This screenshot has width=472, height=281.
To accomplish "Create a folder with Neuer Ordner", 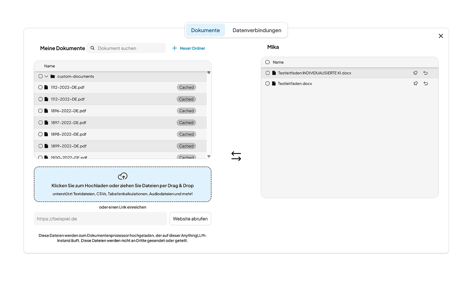I will 189,48.
